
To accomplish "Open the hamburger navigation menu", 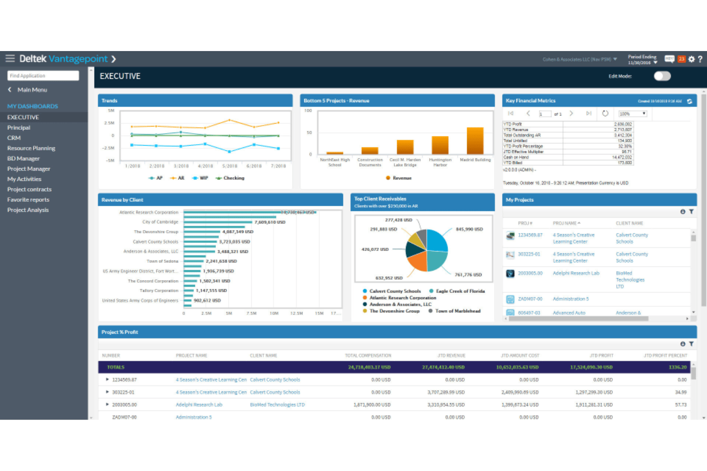I will coord(10,59).
